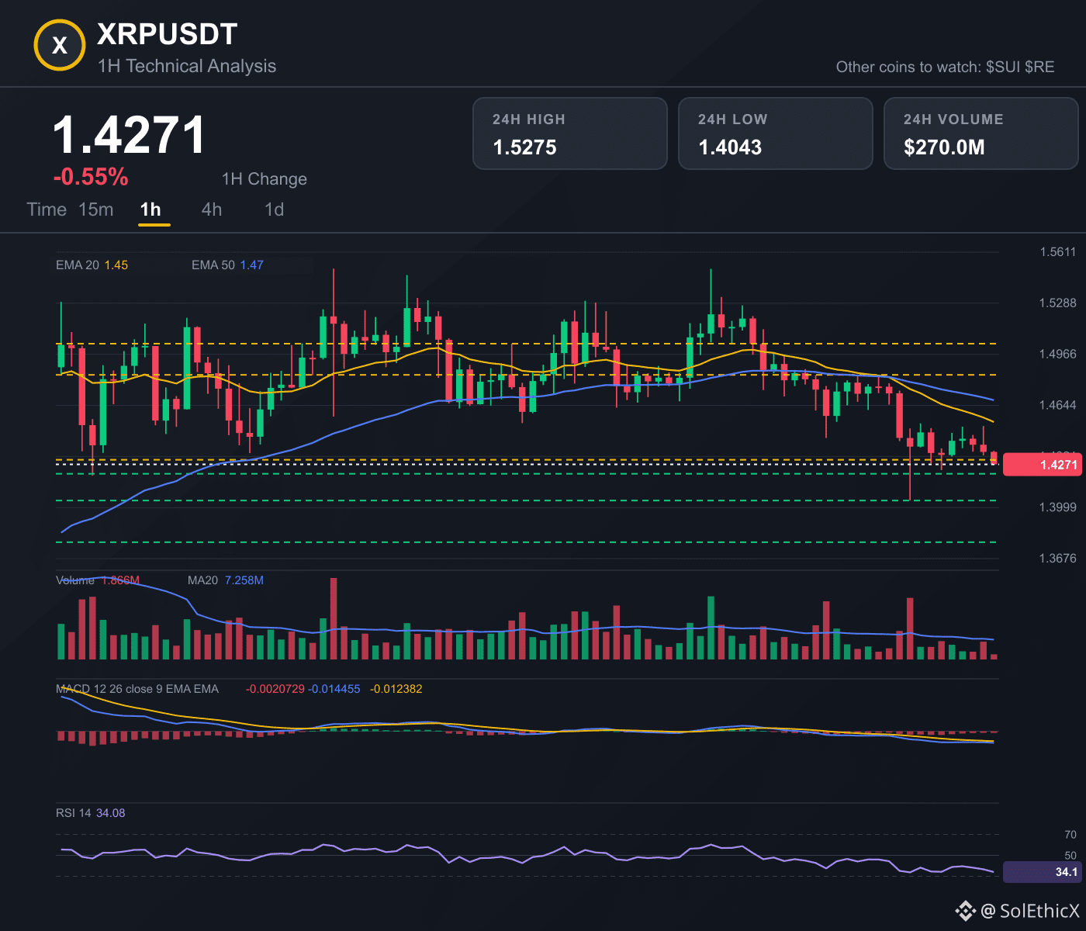Select the 24H HIGH stat card
This screenshot has width=1086, height=931.
pyautogui.click(x=570, y=133)
